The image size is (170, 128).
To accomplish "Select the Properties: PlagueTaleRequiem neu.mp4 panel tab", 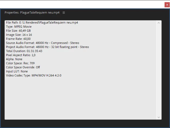I will point(32,13).
